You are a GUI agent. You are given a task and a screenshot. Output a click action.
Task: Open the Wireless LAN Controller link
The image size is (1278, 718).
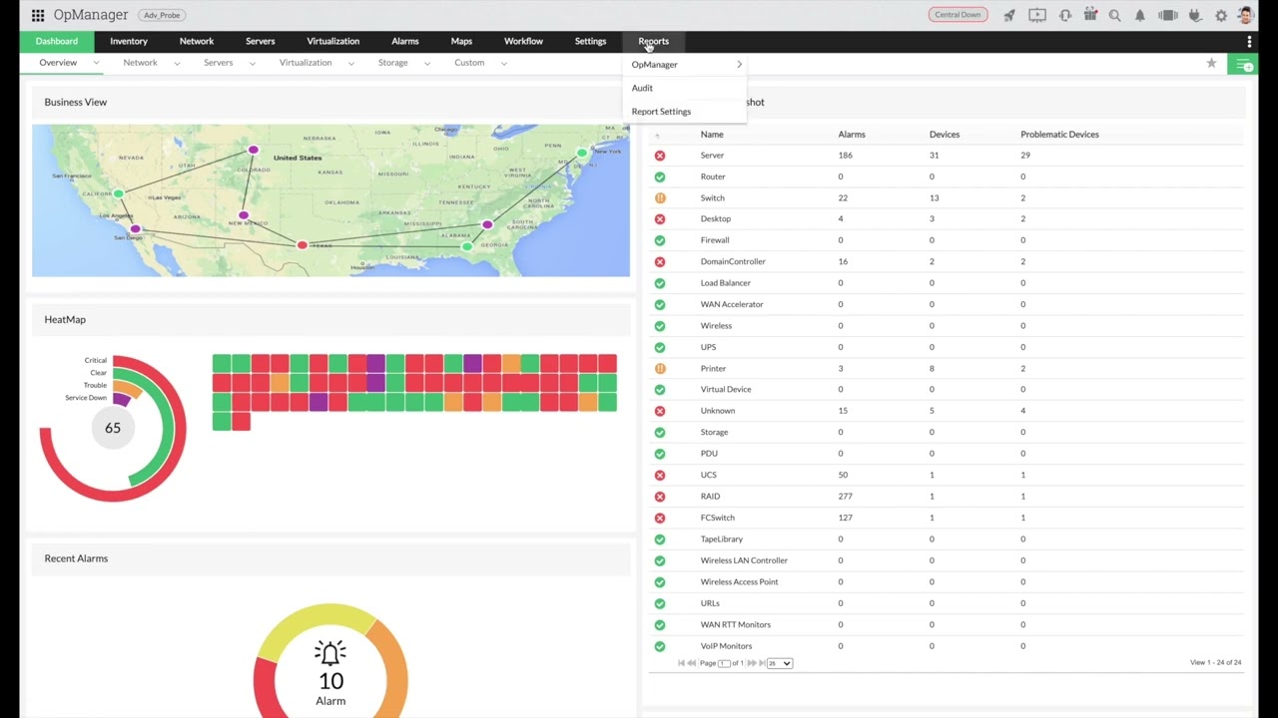[x=744, y=561]
